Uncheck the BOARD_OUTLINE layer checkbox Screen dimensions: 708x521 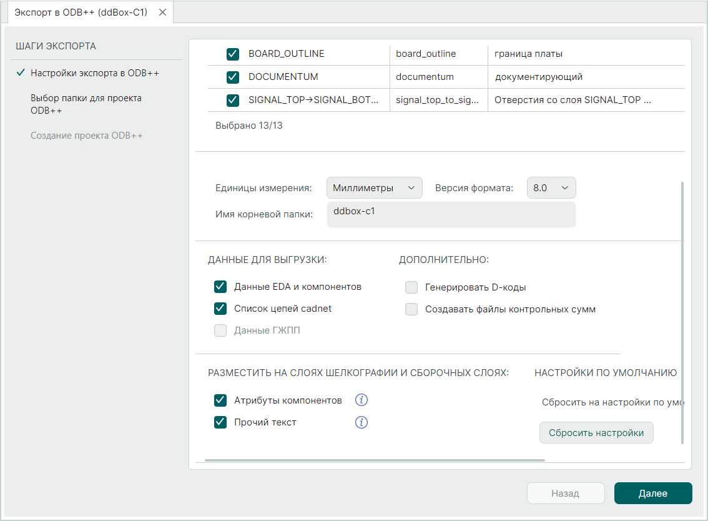coord(233,54)
